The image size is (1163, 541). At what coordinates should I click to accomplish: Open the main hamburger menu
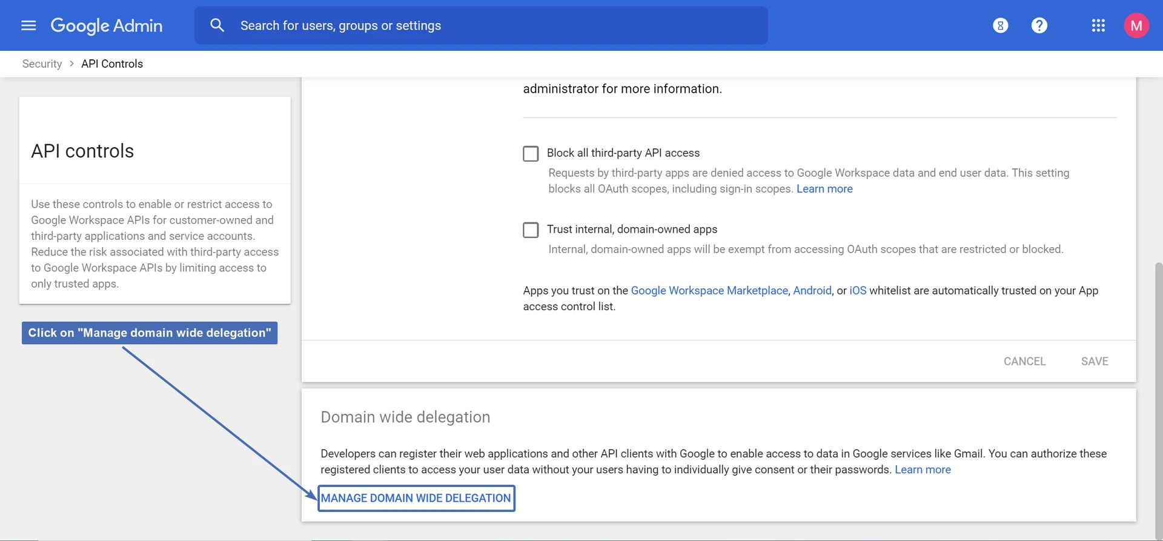pyautogui.click(x=28, y=25)
